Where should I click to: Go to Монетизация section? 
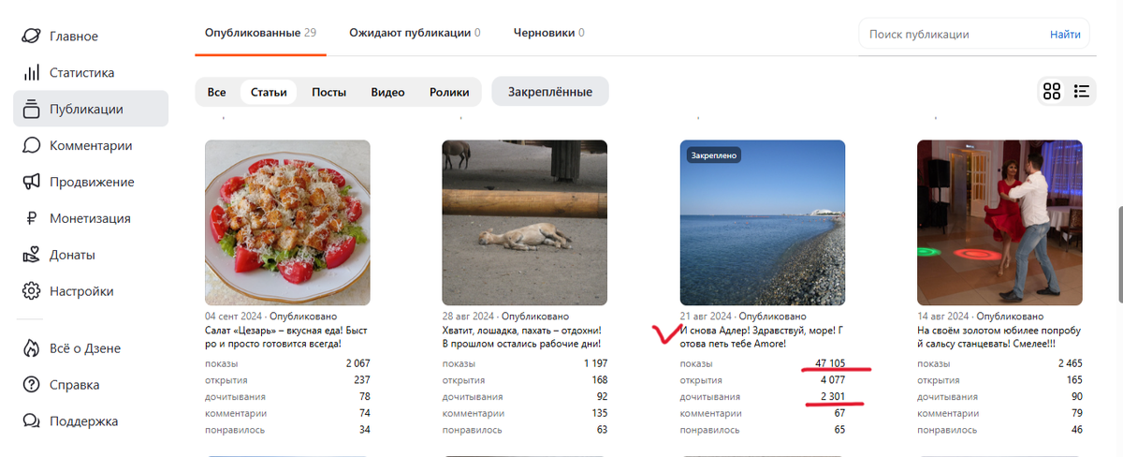point(91,218)
